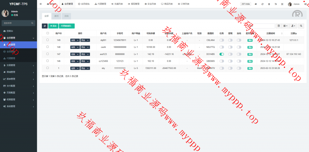Tick the select-all header checkbox

click(47, 33)
